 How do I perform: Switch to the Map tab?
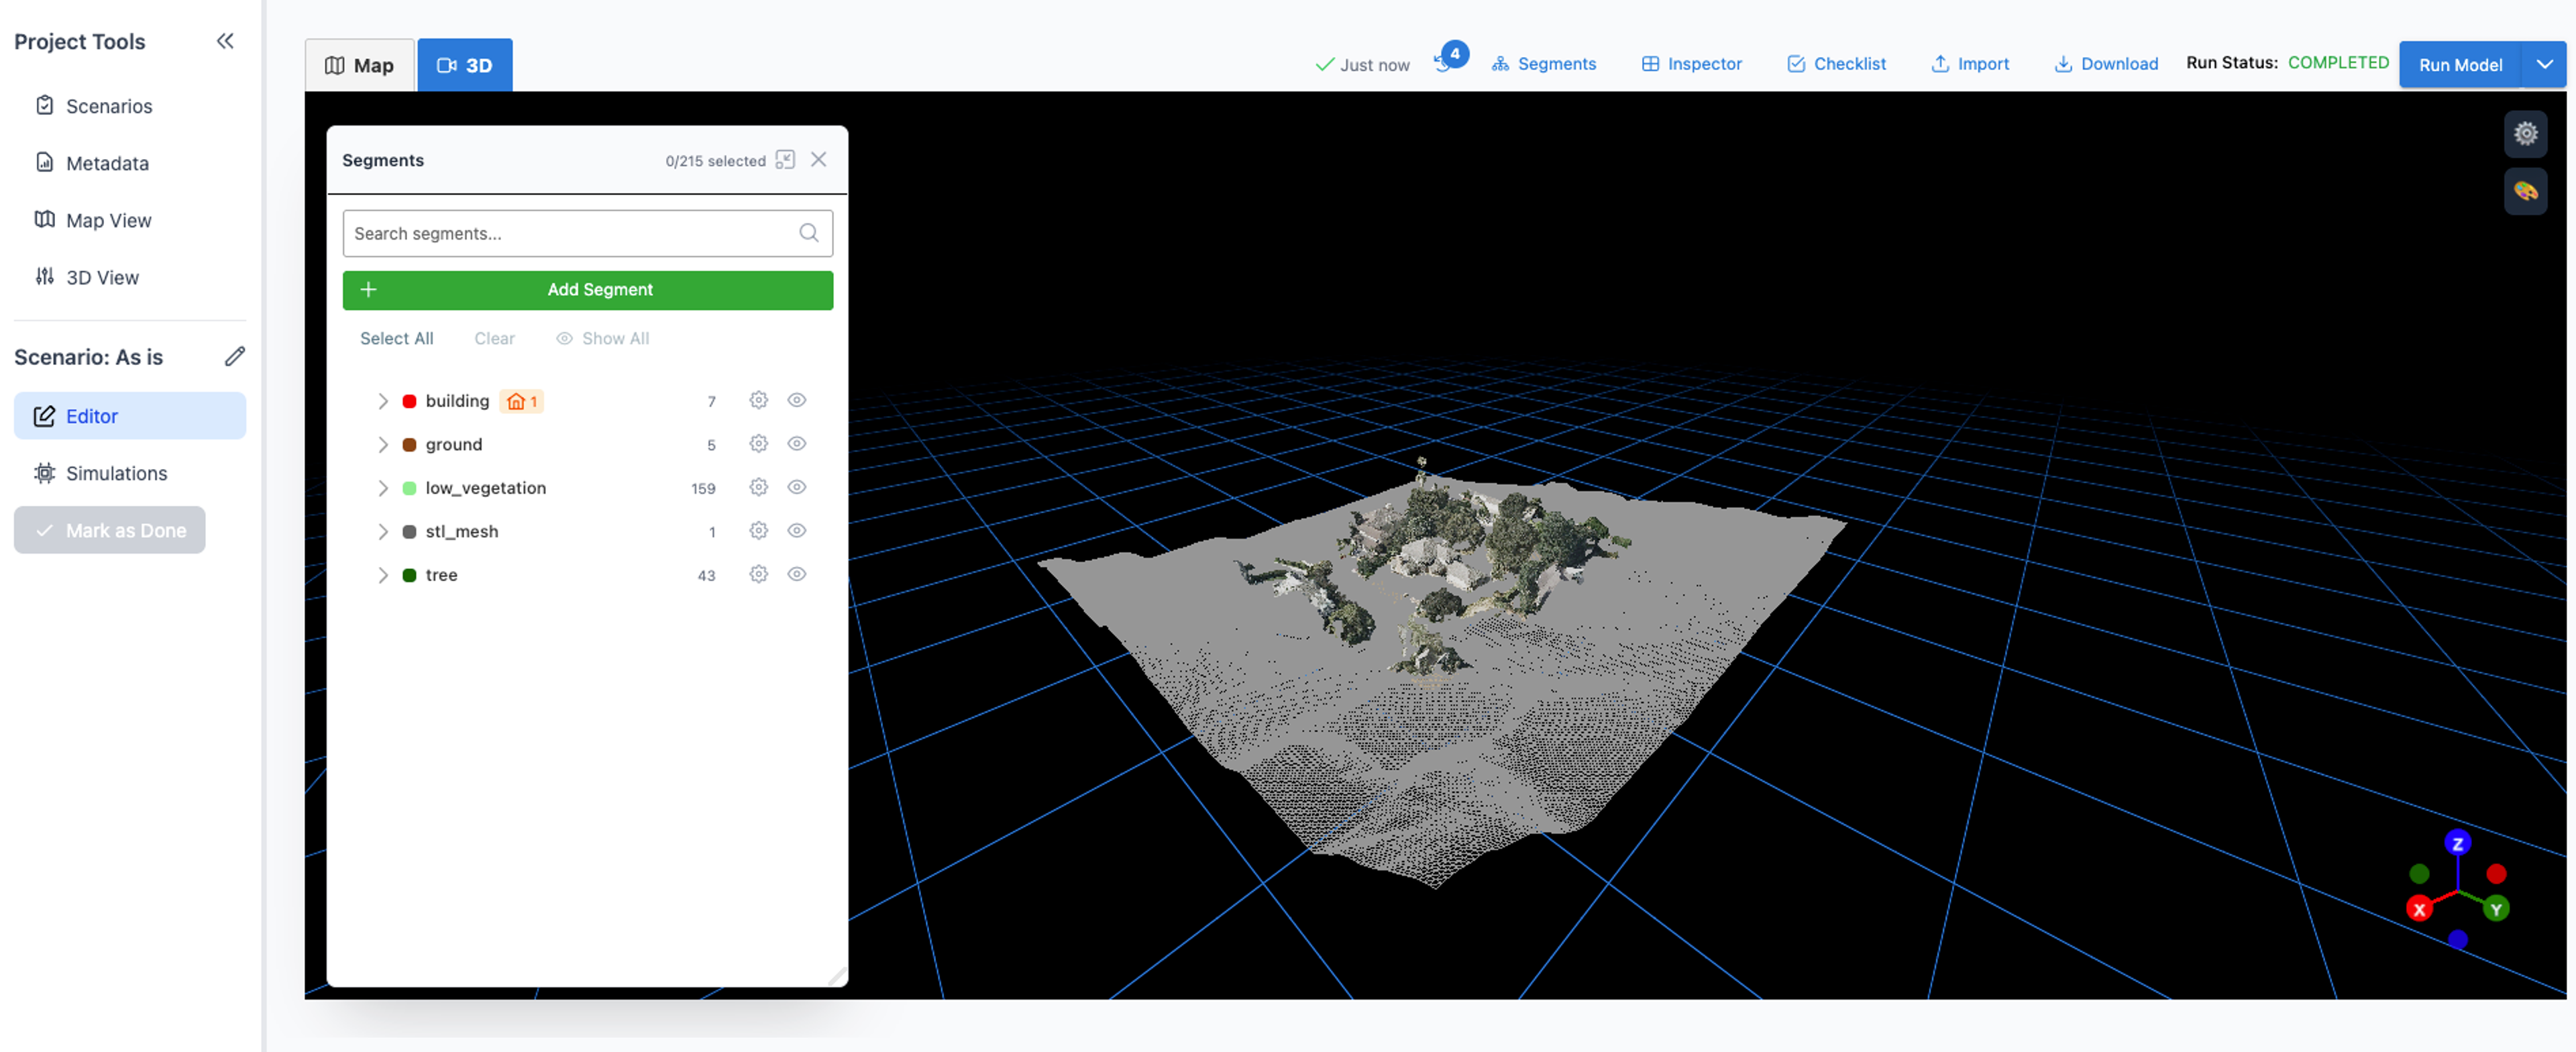[359, 65]
